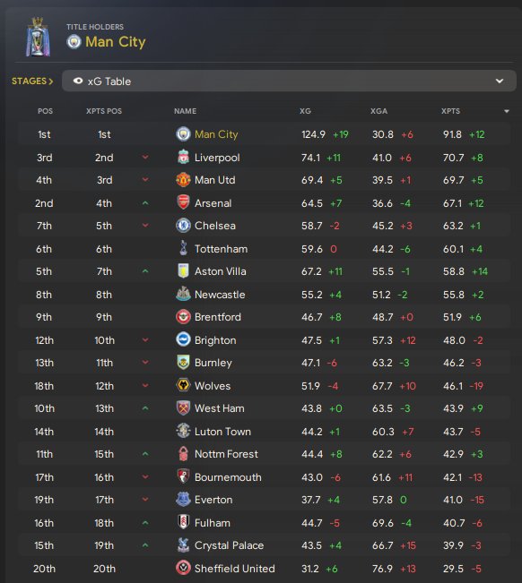
Task: Click the Wolves club crest
Action: (183, 386)
